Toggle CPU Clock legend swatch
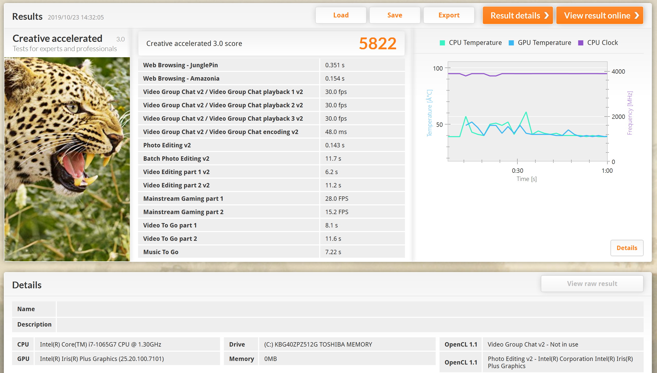This screenshot has height=373, width=657. (581, 43)
